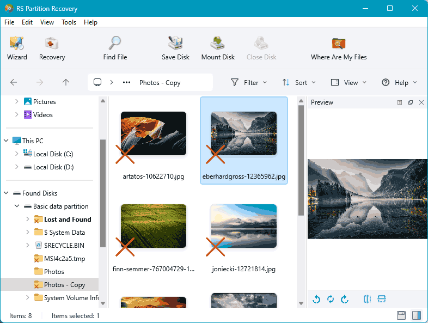Collapse the Basic data partition node

17,206
